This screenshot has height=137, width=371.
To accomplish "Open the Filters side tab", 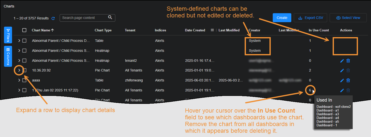I will (8, 35).
